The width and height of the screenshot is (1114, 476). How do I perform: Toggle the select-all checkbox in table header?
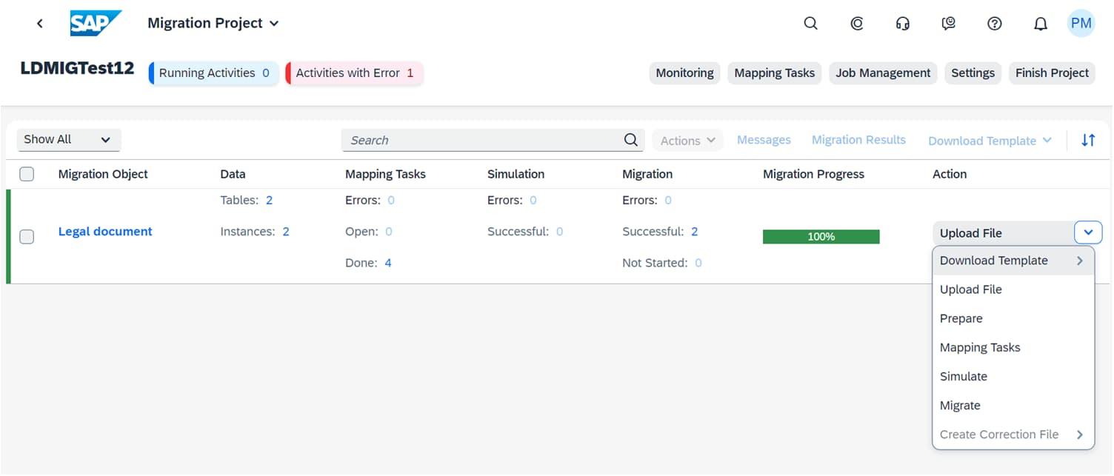pyautogui.click(x=27, y=174)
